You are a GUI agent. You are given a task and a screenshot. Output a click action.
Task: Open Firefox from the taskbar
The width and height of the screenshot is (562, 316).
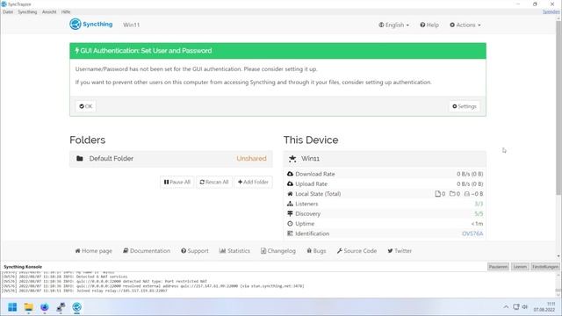(x=45, y=307)
